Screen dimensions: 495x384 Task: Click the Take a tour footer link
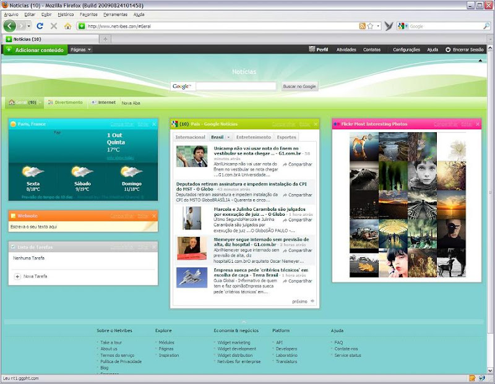(111, 343)
